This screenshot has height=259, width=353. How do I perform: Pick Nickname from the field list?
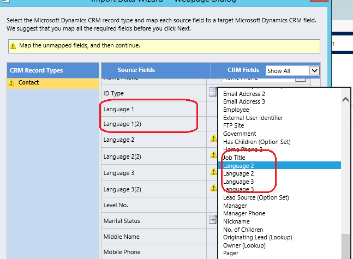pyautogui.click(x=236, y=221)
